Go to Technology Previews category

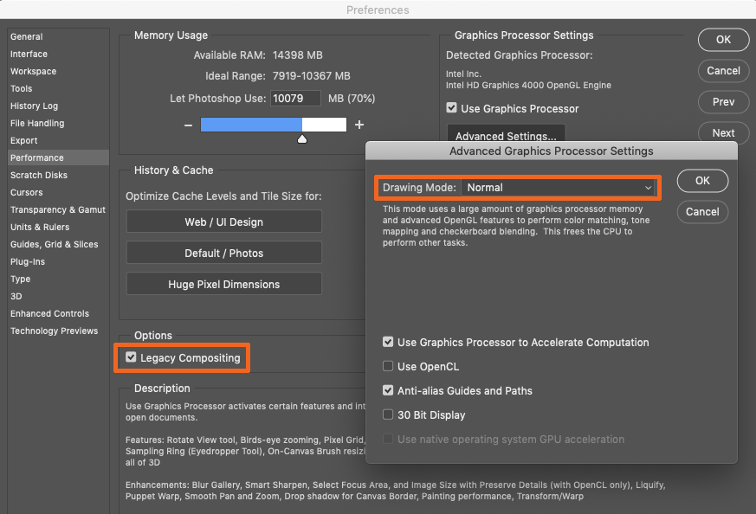tap(54, 331)
